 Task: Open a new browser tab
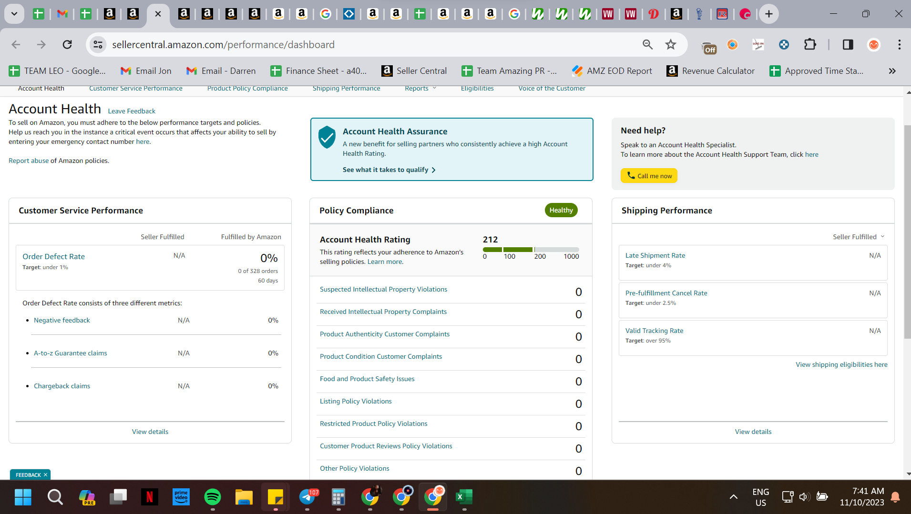768,14
